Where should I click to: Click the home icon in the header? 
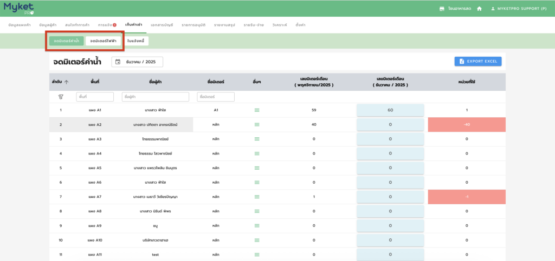click(x=479, y=9)
